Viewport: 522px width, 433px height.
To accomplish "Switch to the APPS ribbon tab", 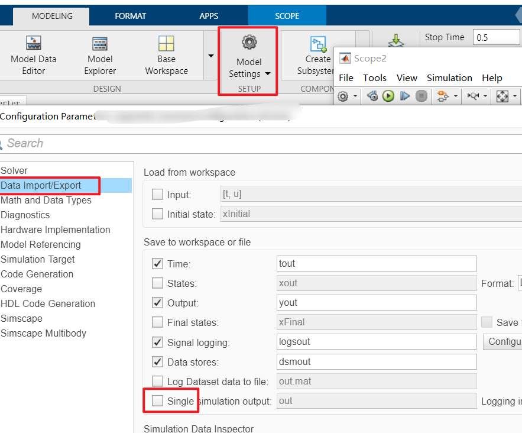I will coord(208,16).
